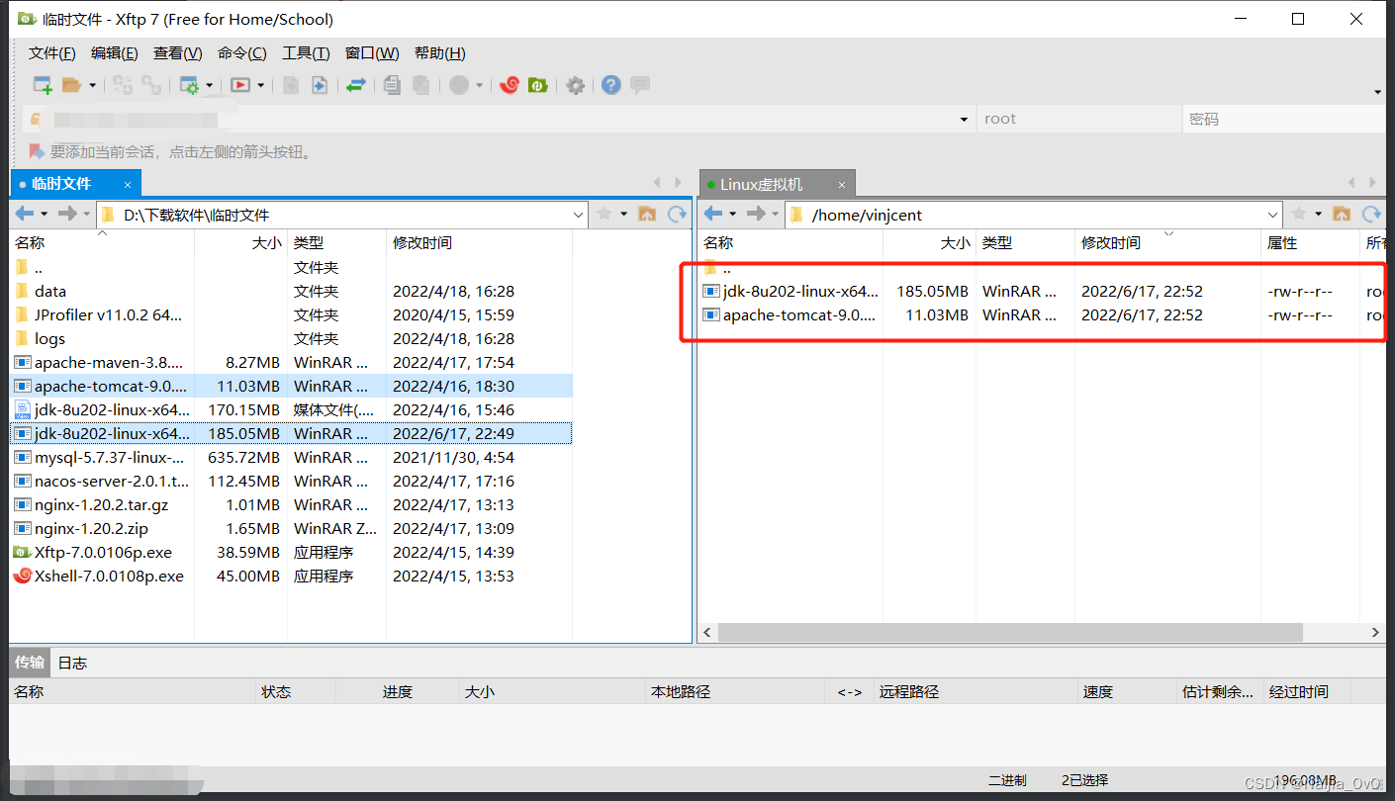1395x801 pixels.
Task: Go to remote home folder icon
Action: [1342, 214]
